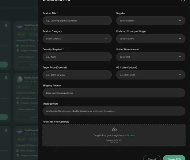Click the Supplier dropdown chevron arrow
The height and width of the screenshot is (160, 190).
pos(180,20)
